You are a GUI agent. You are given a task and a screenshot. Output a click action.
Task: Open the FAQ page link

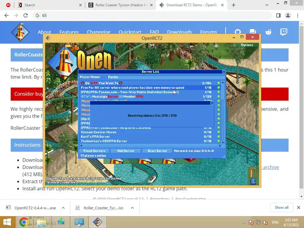pos(154,32)
